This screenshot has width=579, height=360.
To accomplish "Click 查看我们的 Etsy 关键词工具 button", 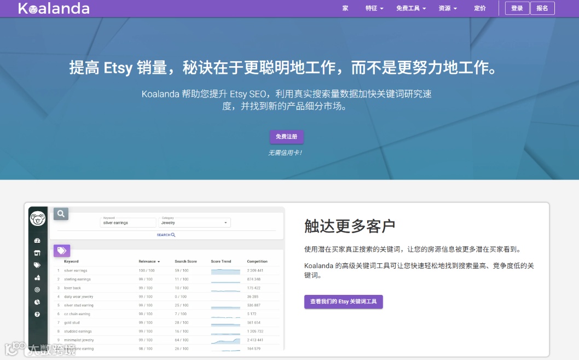I will point(344,301).
